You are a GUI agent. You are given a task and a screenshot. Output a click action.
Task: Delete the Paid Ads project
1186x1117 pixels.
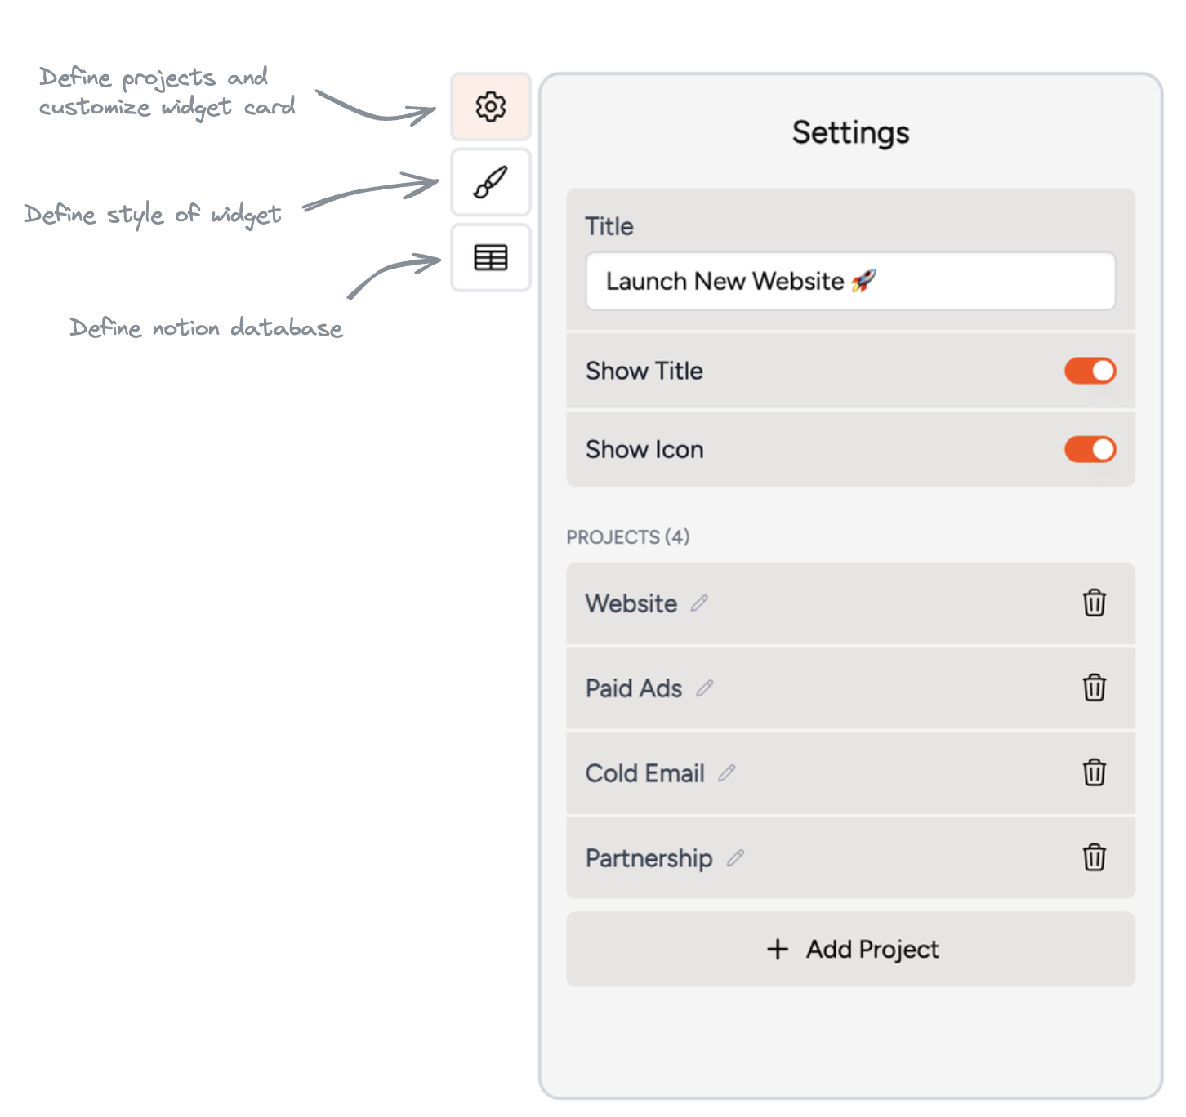pos(1094,688)
